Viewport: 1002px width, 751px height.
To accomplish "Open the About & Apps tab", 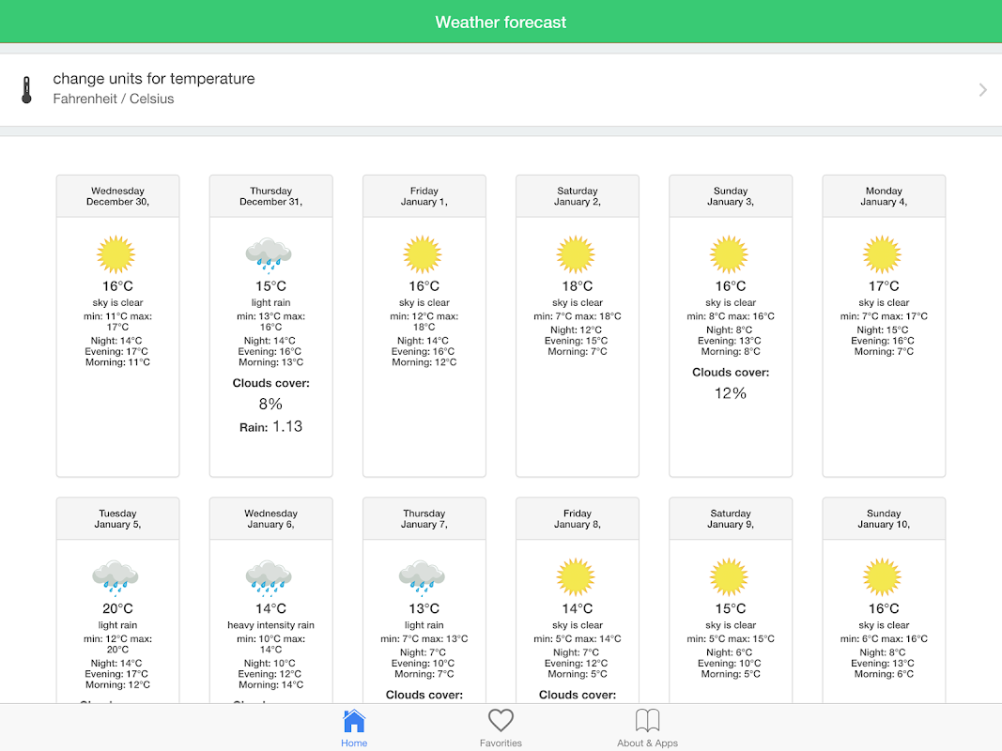I will 647,728.
